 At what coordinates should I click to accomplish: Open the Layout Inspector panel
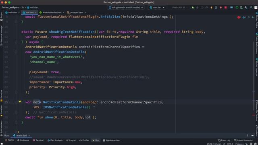coord(243,141)
